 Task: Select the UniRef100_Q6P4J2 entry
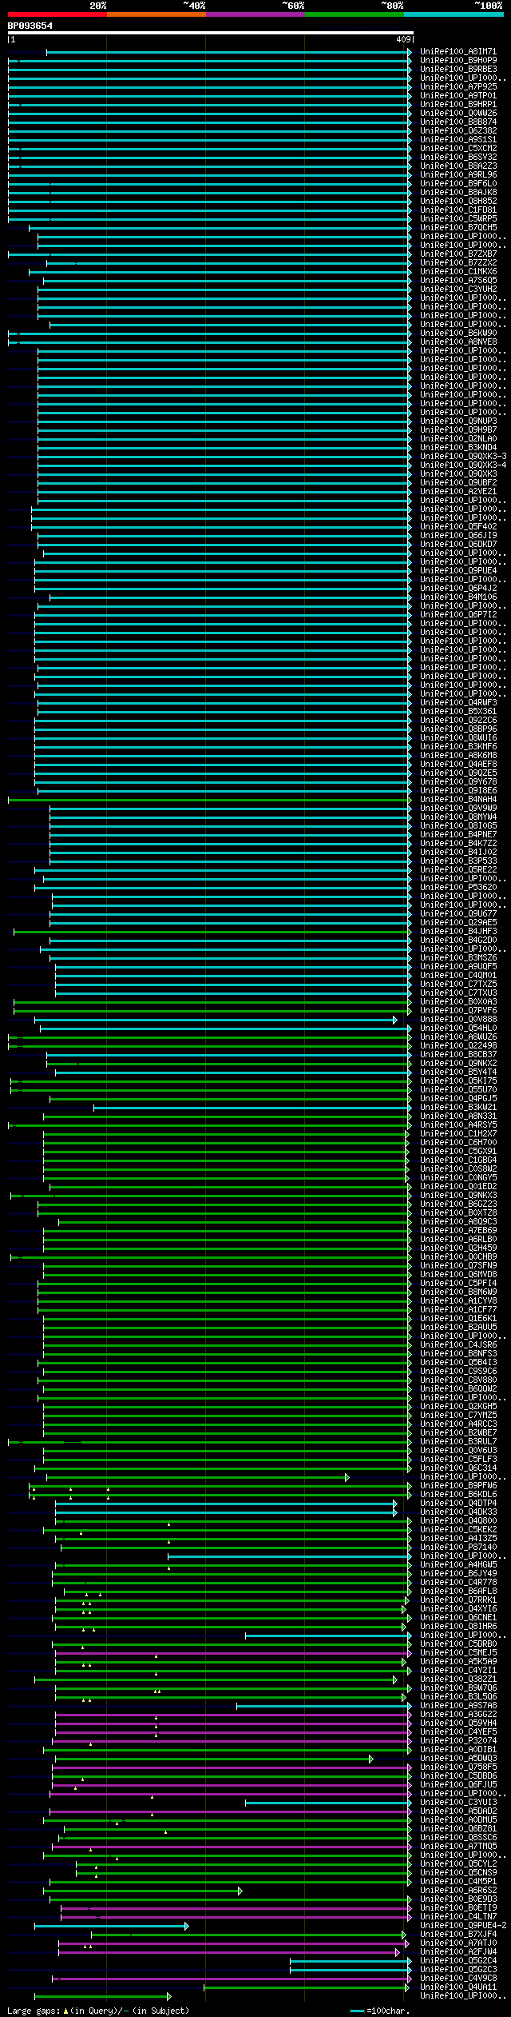coord(458,588)
